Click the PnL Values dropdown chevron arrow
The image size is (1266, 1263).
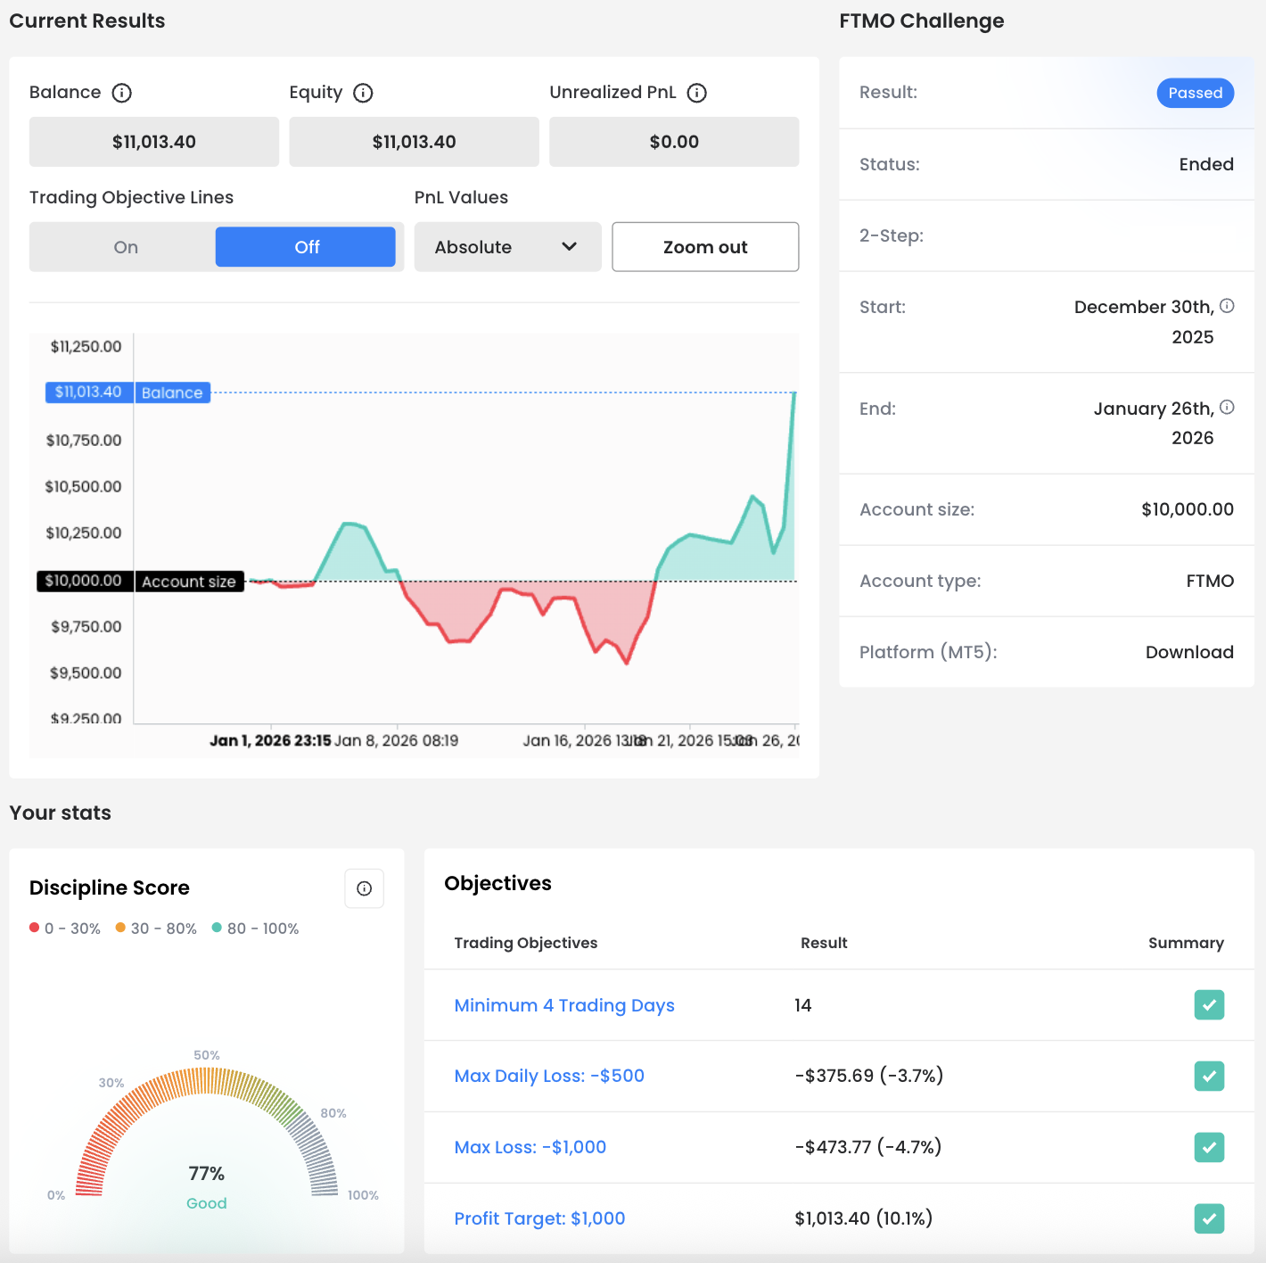coord(570,247)
